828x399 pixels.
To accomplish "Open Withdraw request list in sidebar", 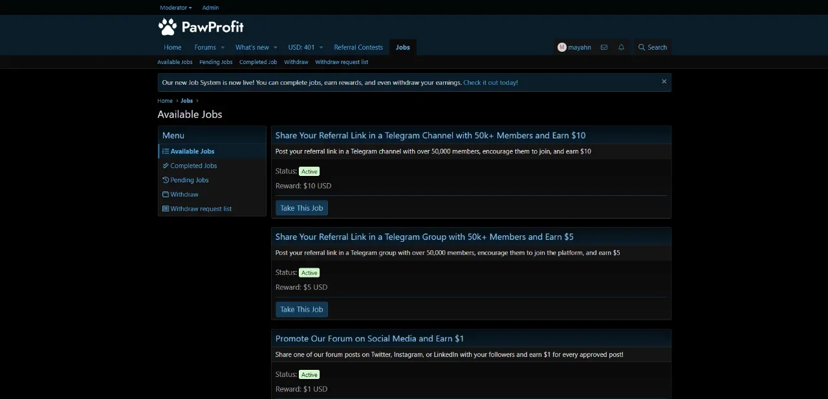I will [201, 209].
